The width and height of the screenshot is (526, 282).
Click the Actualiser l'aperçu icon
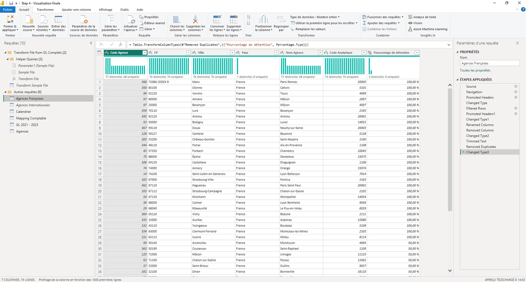click(130, 19)
